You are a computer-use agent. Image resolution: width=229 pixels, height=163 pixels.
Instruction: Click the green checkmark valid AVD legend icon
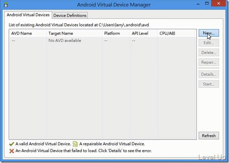click(12, 144)
